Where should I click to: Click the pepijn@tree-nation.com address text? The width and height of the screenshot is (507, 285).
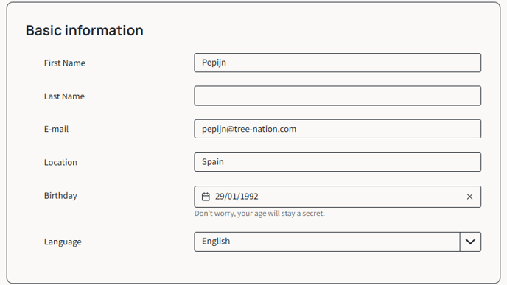(x=249, y=129)
